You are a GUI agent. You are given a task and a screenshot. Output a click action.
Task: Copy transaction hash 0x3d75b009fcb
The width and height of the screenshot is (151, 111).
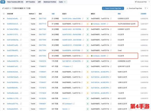(x=21, y=82)
